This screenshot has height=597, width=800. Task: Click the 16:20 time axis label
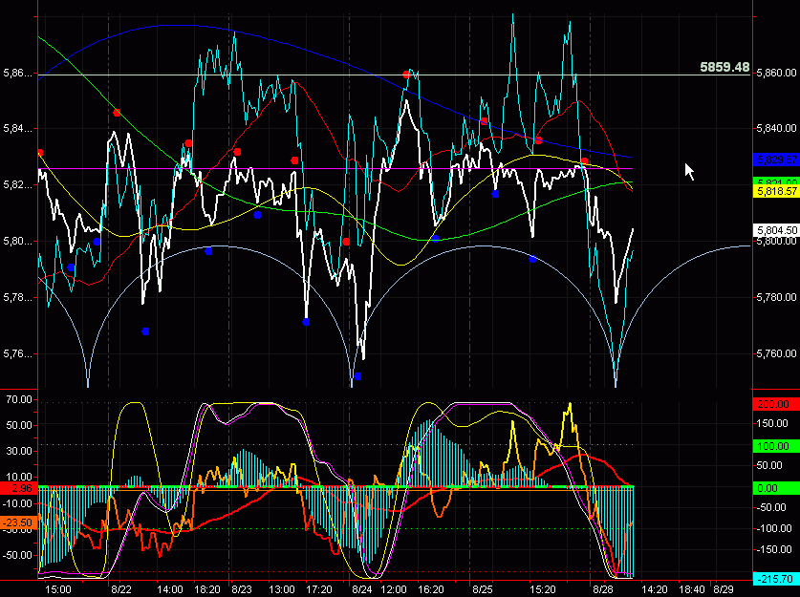pos(431,590)
